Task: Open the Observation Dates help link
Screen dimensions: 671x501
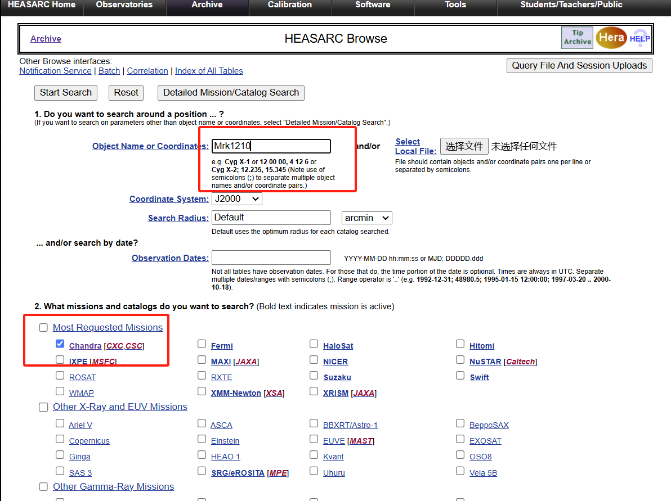Action: (171, 258)
